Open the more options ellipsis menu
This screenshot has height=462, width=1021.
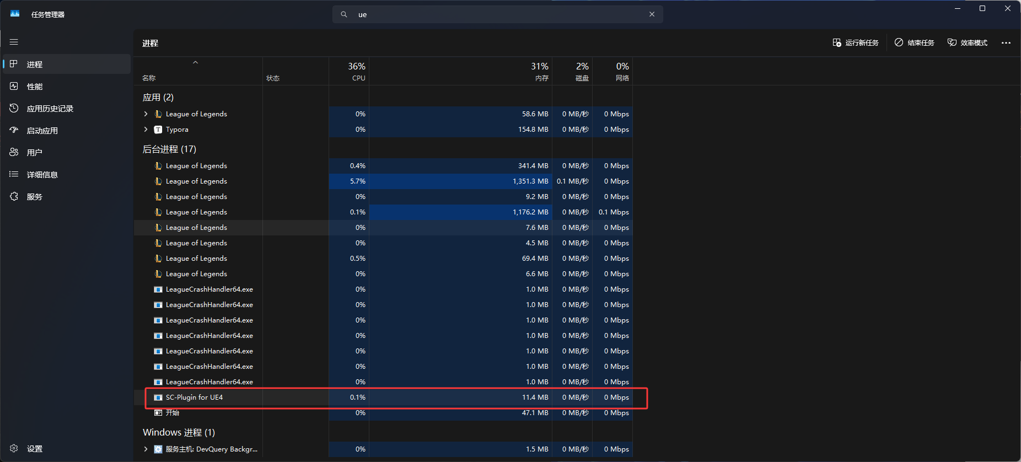click(x=1006, y=42)
